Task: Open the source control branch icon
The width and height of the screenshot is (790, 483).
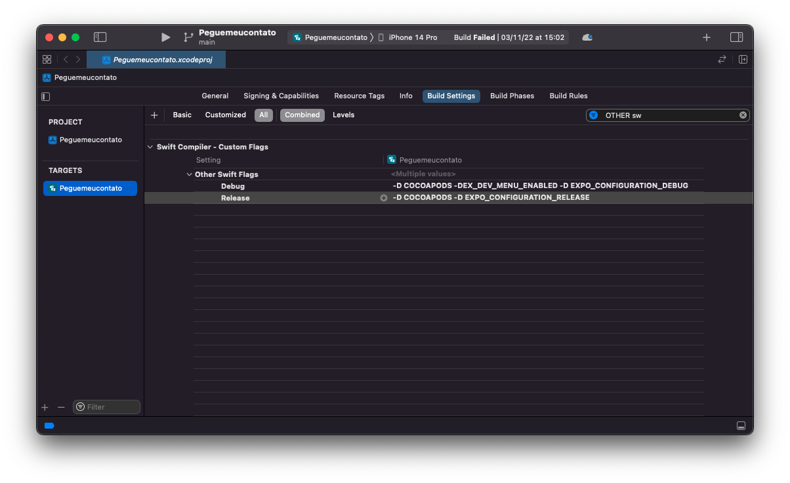Action: click(188, 37)
